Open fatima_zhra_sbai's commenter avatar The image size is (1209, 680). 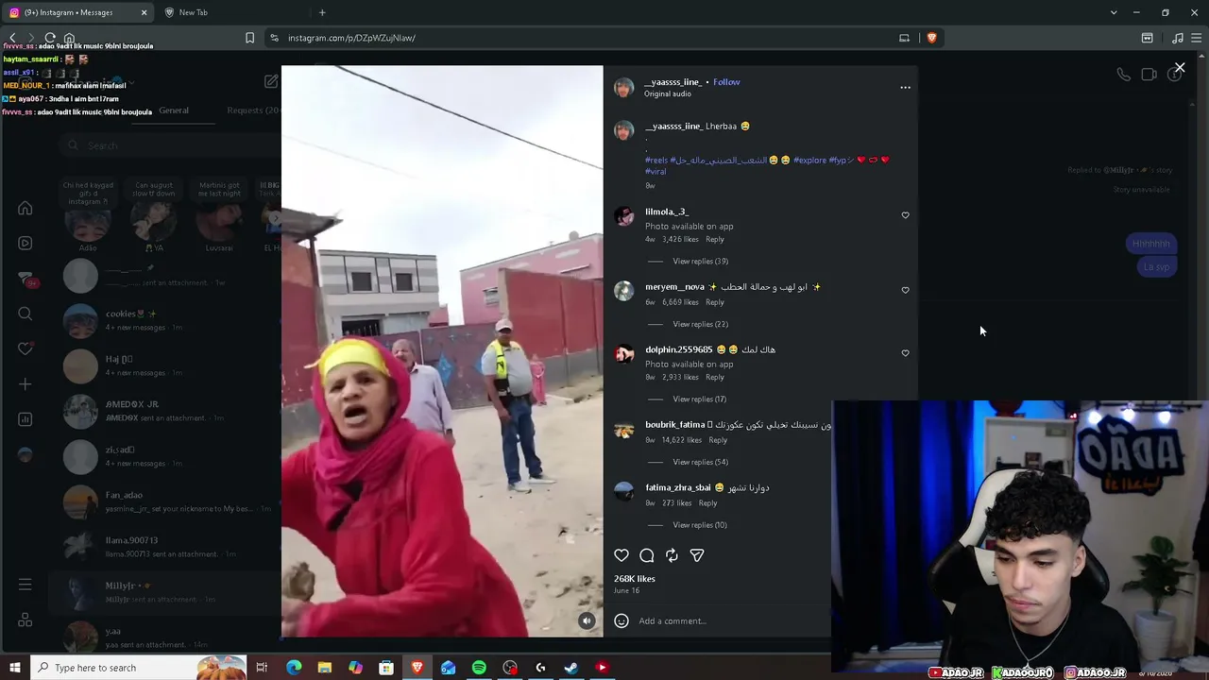tap(623, 491)
